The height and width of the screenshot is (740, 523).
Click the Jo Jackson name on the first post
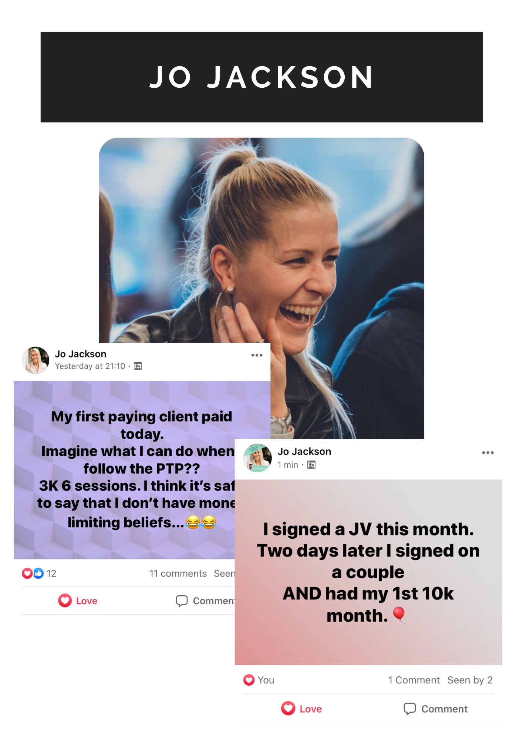(81, 354)
